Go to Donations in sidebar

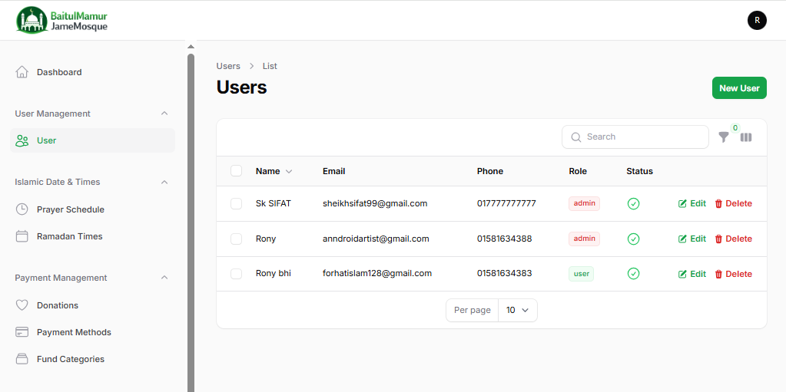[57, 305]
